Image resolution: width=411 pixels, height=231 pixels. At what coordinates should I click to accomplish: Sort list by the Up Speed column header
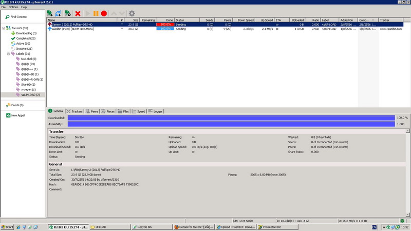coord(264,20)
